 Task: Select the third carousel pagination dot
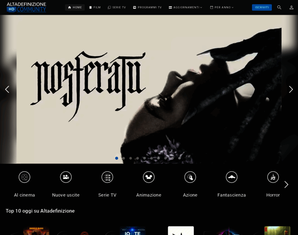[x=131, y=158]
